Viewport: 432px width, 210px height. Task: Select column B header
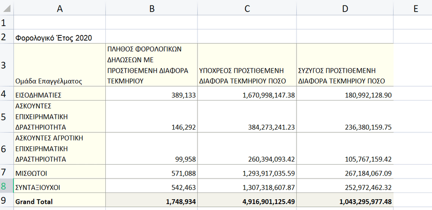pos(152,9)
